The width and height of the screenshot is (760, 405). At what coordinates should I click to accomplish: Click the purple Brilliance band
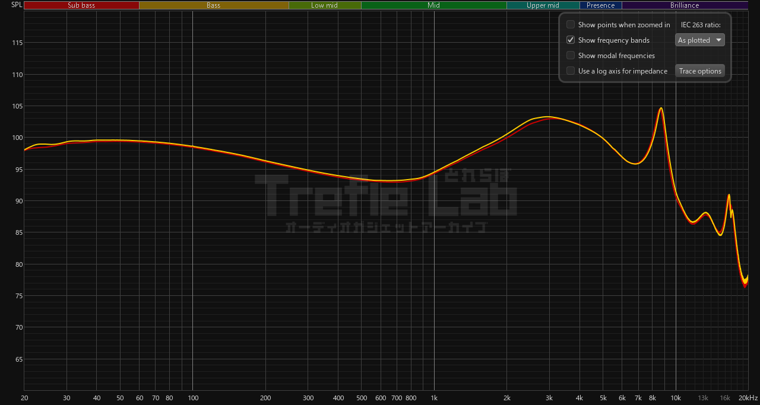coord(685,5)
